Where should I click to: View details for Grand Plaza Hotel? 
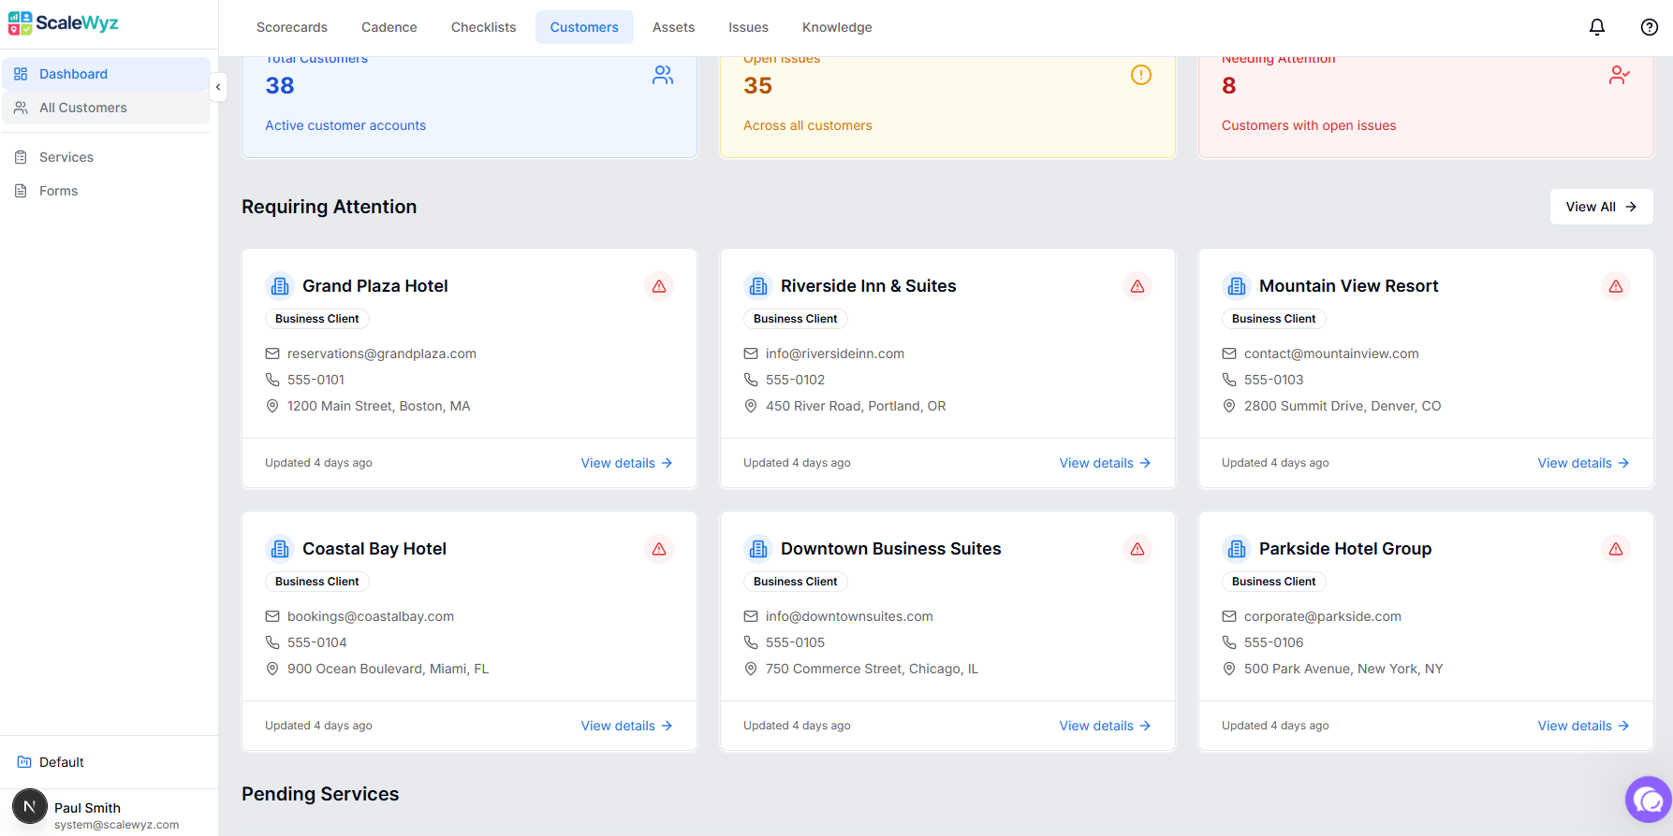[x=627, y=463]
